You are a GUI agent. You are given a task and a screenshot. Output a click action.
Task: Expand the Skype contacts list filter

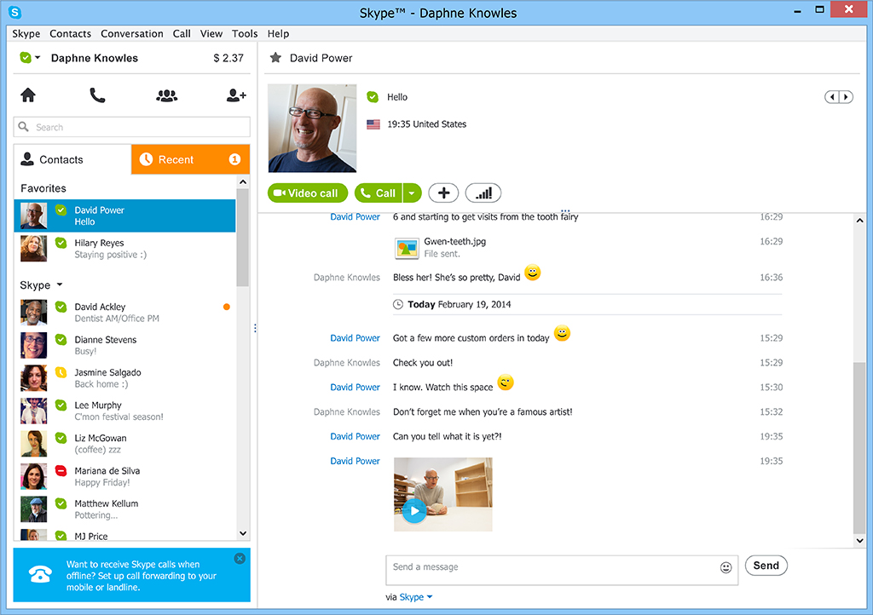(x=60, y=285)
